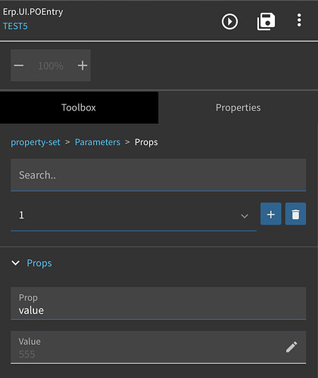Image resolution: width=318 pixels, height=378 pixels.
Task: Click the Props section header label
Action: [x=39, y=263]
